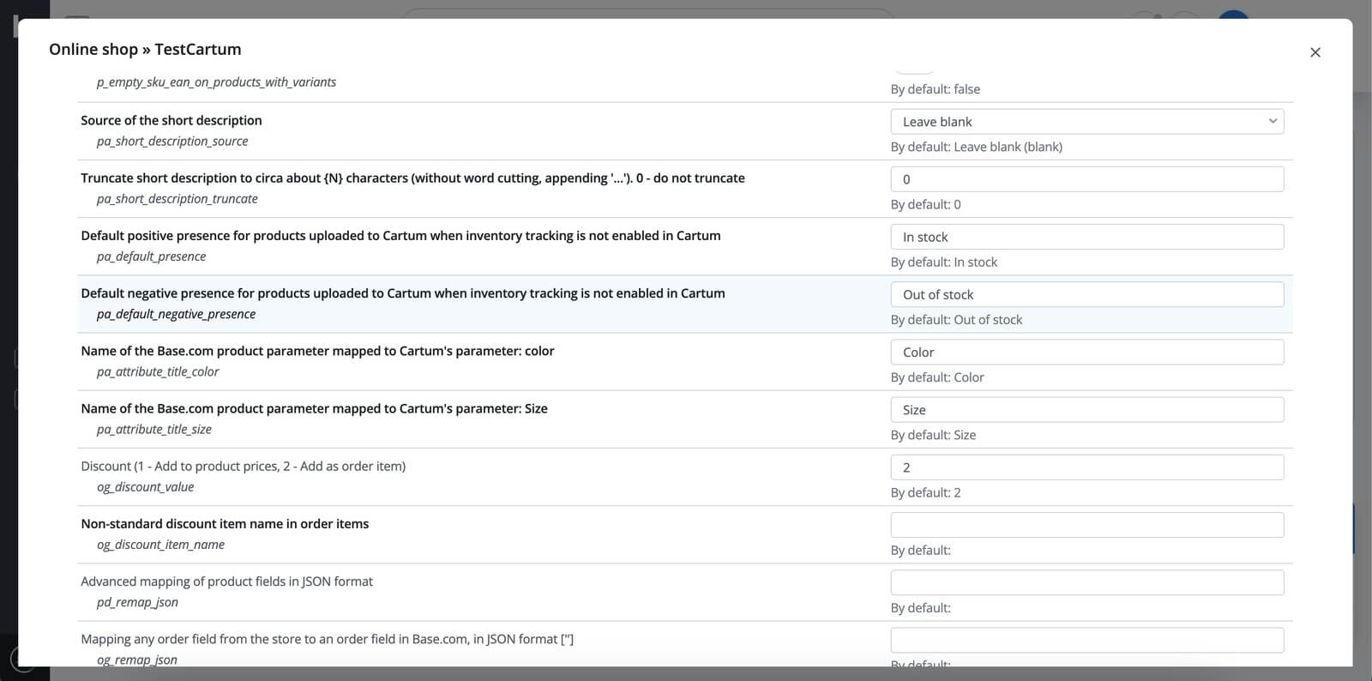Focus the non-standard discount item name field
Screen dimensions: 1372x681
click(x=1086, y=524)
